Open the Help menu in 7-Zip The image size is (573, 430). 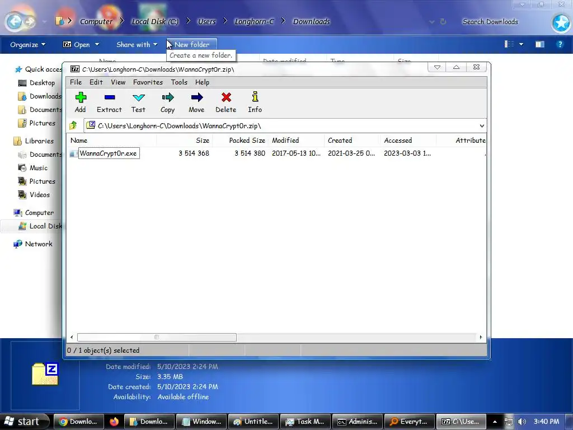(x=202, y=82)
